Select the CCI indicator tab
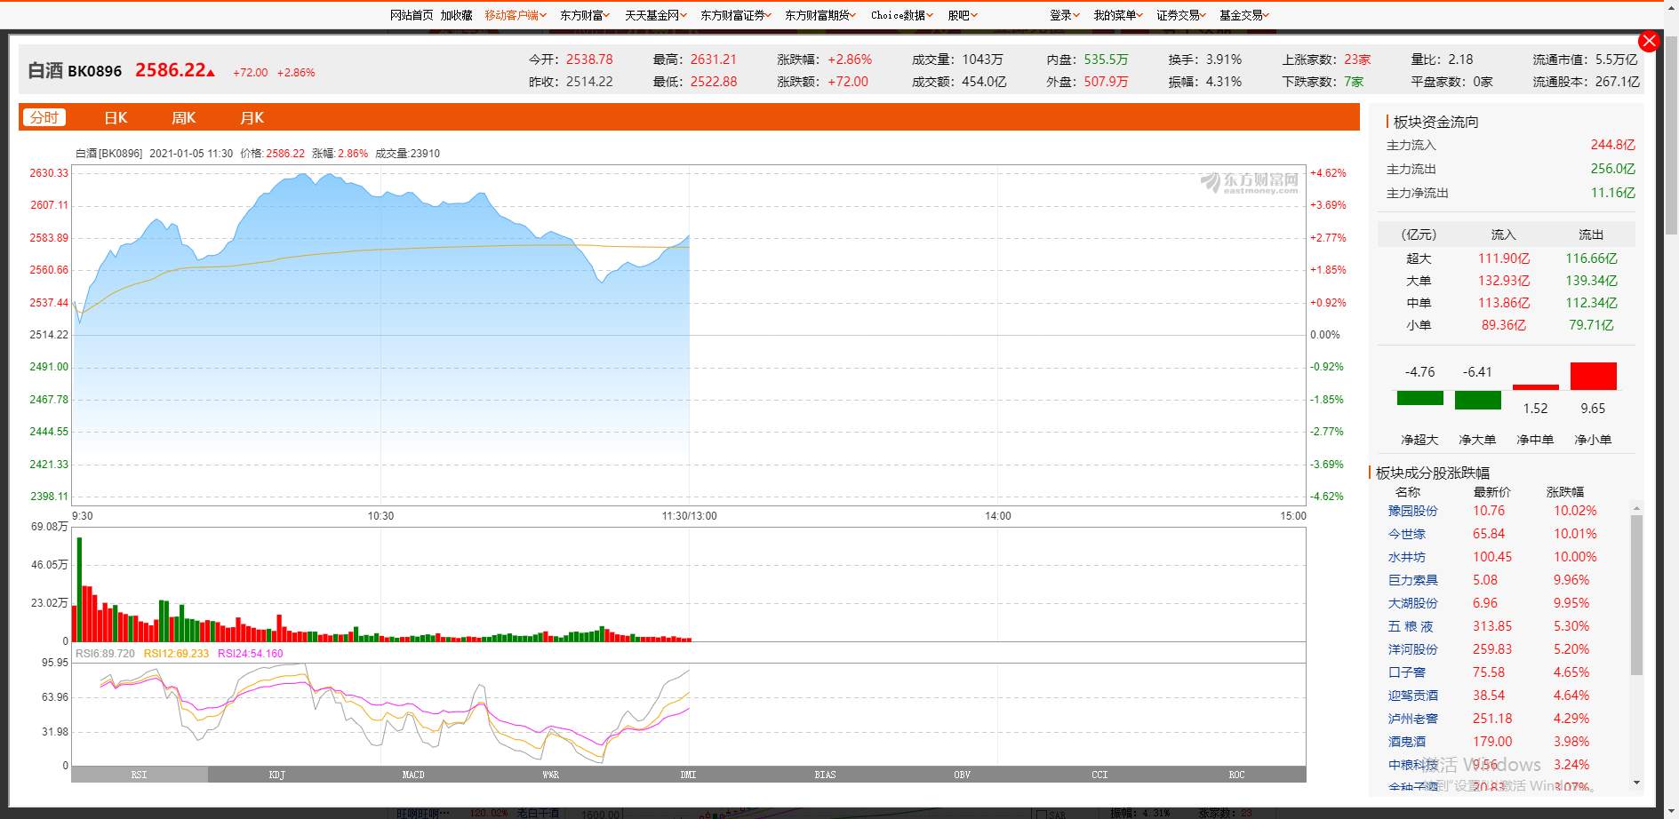 coord(1099,775)
